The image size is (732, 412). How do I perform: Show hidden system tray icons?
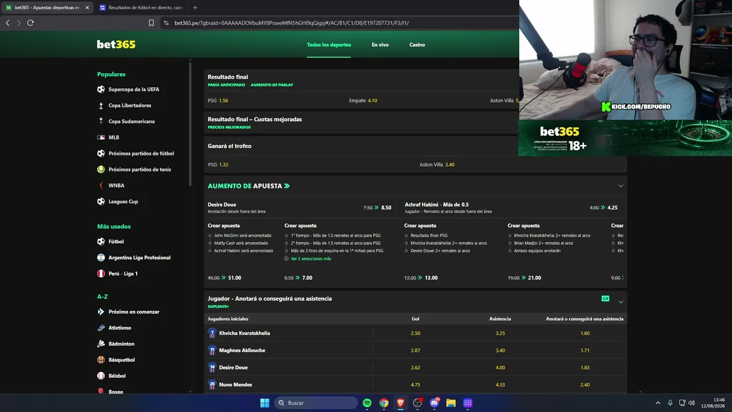pyautogui.click(x=658, y=403)
